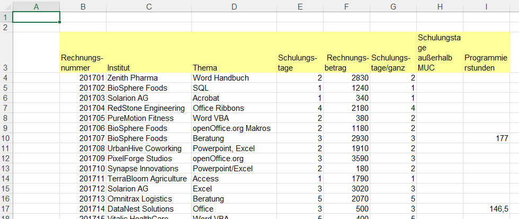Select row 17 via its row number

pos(6,209)
